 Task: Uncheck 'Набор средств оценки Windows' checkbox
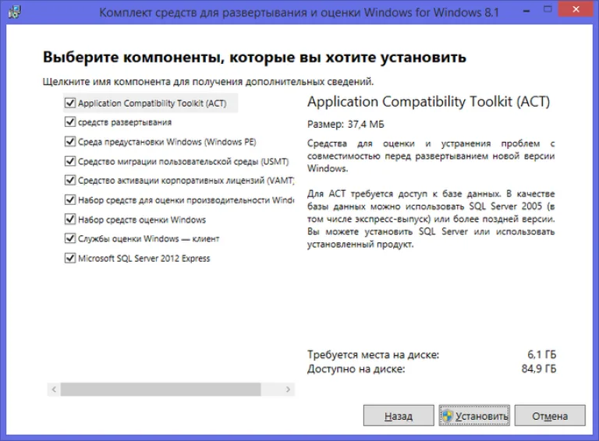click(x=70, y=220)
